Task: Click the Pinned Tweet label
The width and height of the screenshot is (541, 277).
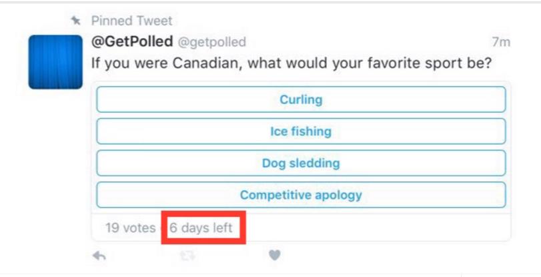Action: 130,21
